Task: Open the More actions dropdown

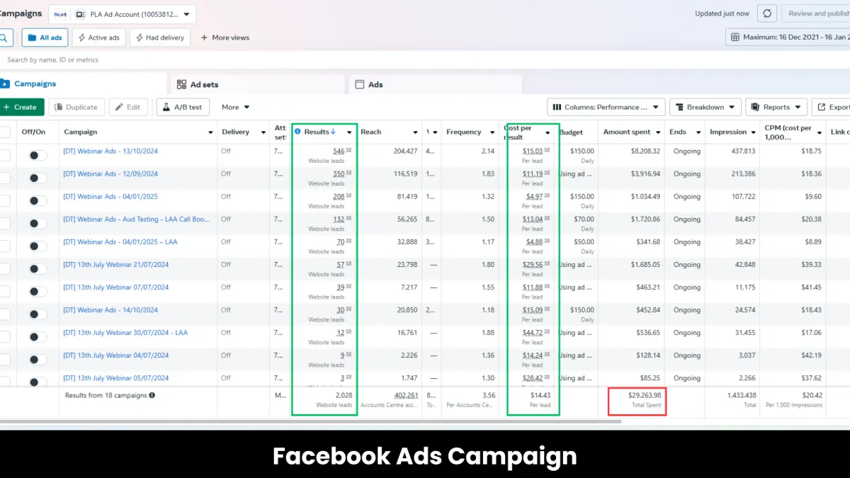Action: pos(236,107)
